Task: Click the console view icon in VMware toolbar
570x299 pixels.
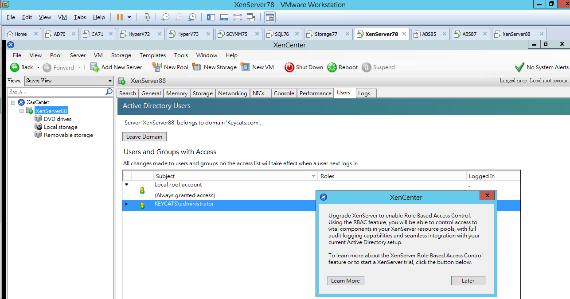Action: [x=270, y=17]
